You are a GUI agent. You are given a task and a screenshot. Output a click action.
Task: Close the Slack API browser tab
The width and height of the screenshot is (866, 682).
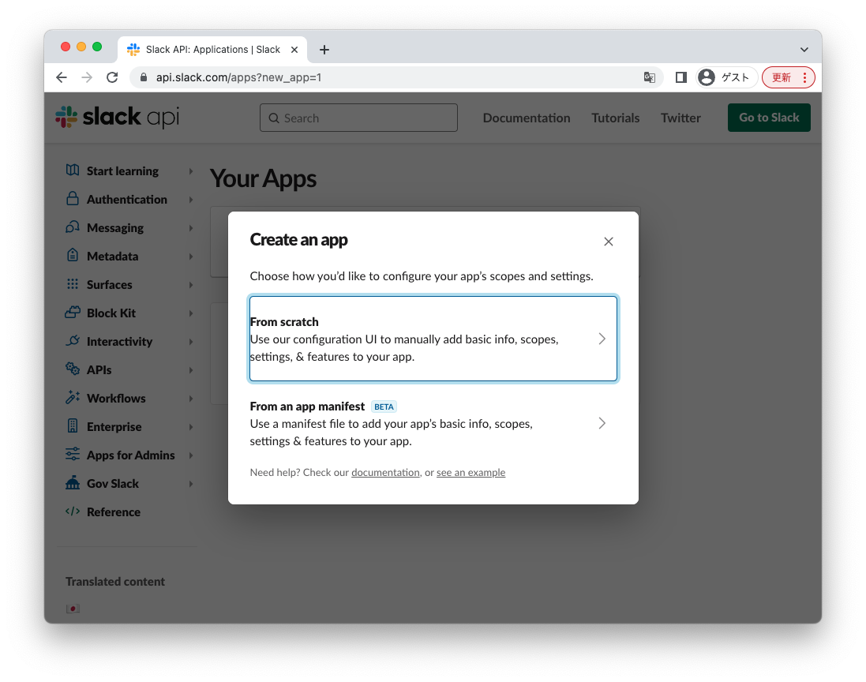294,50
